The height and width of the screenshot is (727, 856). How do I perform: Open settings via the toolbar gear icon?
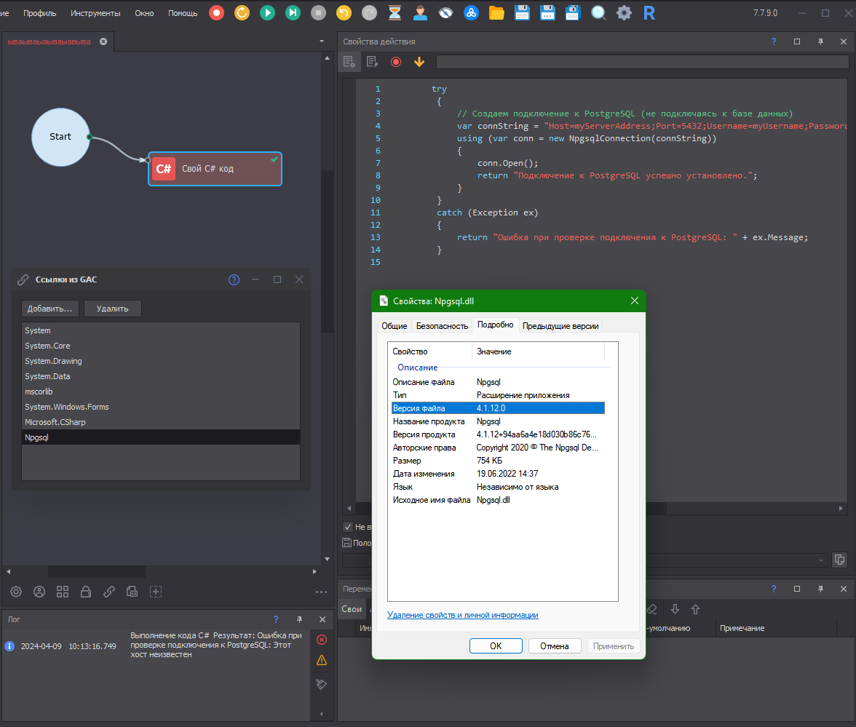pyautogui.click(x=624, y=12)
